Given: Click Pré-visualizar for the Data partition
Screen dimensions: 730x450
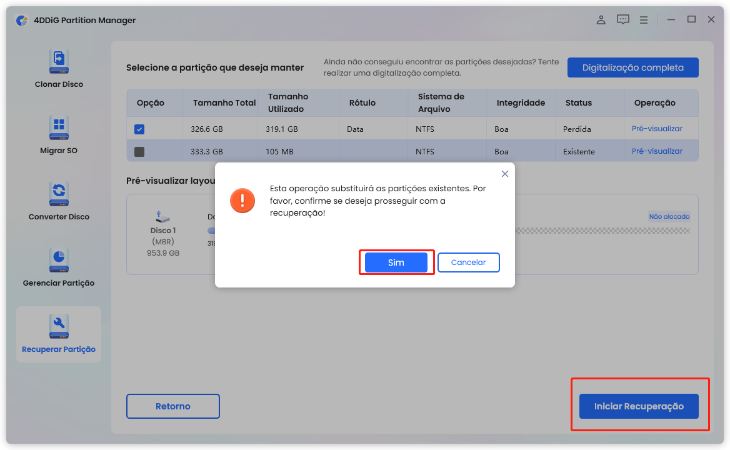Looking at the screenshot, I should 657,129.
